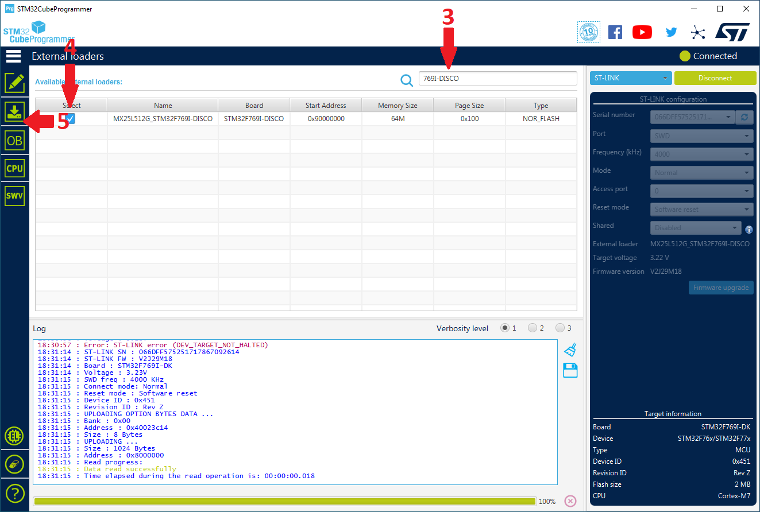Image resolution: width=760 pixels, height=512 pixels.
Task: Set verbosity level to 3
Action: click(560, 328)
